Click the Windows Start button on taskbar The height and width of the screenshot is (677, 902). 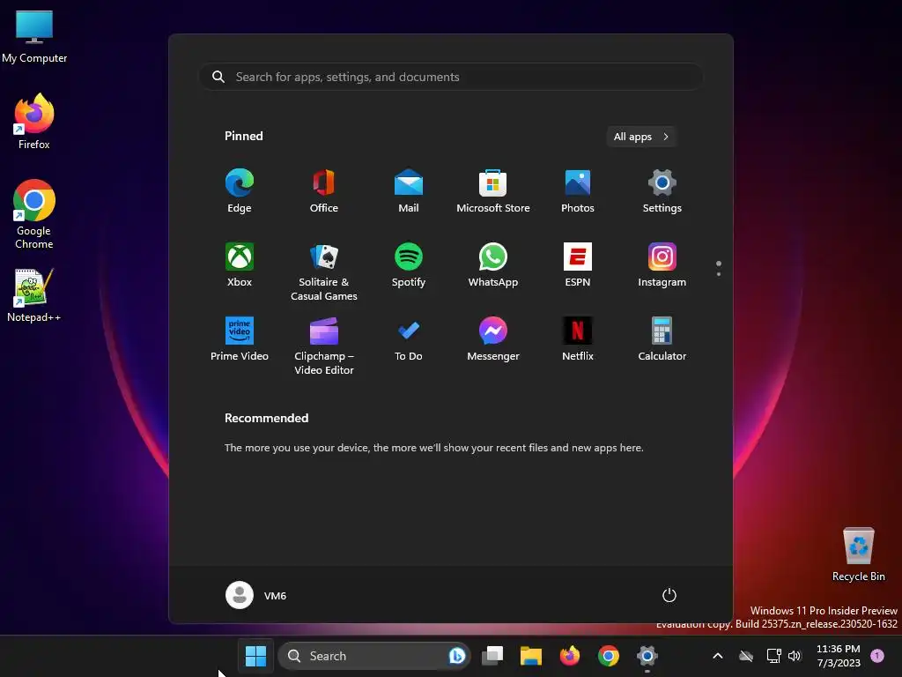tap(255, 656)
